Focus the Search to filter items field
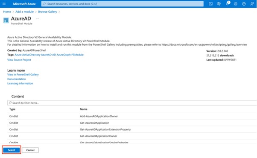 [132, 103]
